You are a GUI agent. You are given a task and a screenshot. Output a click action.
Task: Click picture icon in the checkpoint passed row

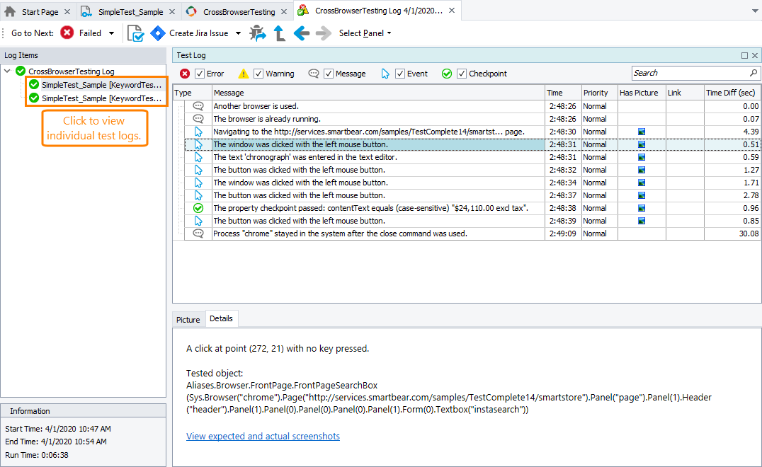click(x=642, y=208)
